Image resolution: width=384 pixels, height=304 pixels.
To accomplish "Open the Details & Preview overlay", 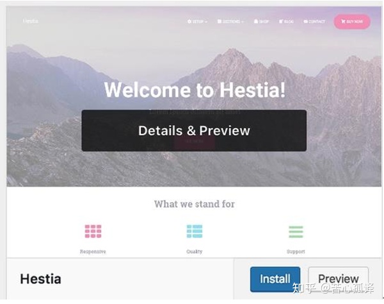I will coord(194,131).
